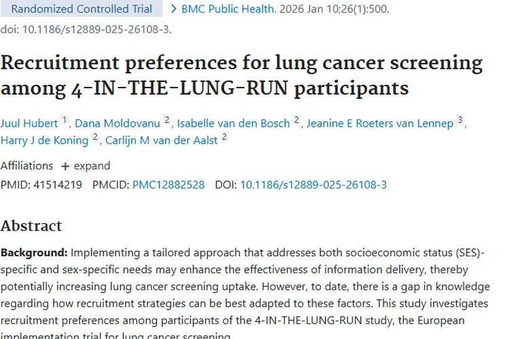Expand the Affiliations list with plus icon
The image size is (509, 339).
85,165
